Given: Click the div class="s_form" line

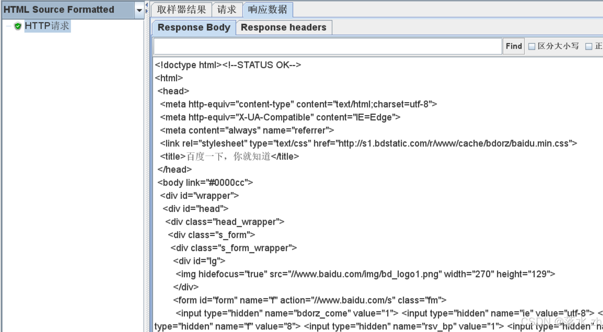Looking at the screenshot, I should [212, 235].
